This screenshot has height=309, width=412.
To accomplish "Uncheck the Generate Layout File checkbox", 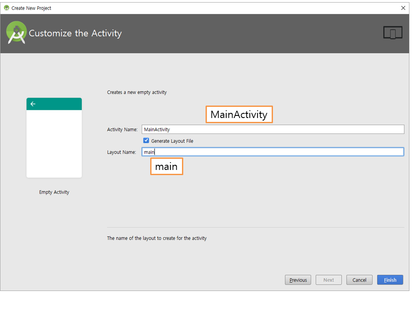I will [x=146, y=141].
